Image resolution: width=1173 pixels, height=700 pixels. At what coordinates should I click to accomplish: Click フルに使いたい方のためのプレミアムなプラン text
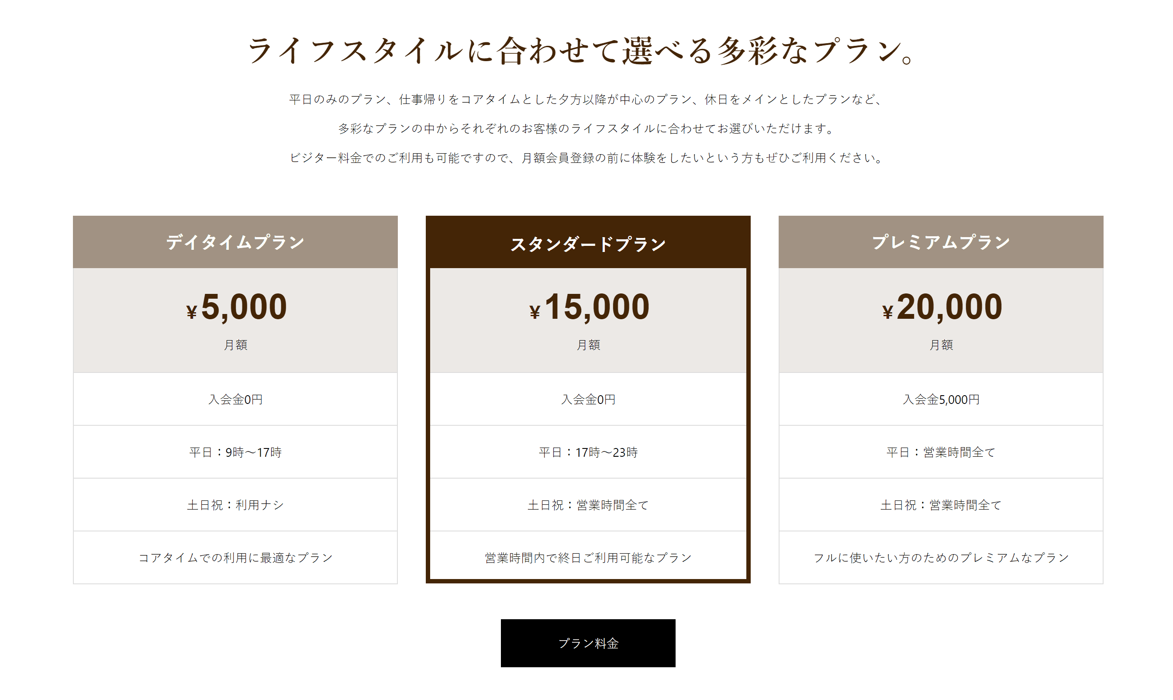[x=941, y=558]
